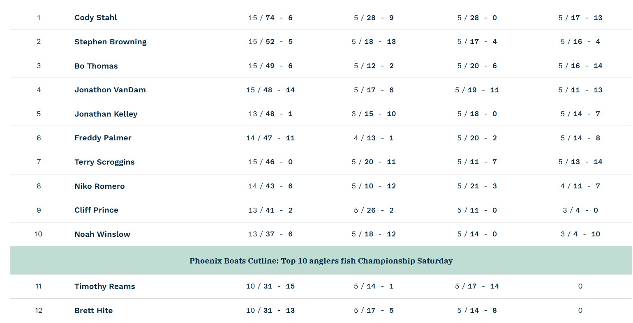Viewport: 633px width, 323px height.
Task: Open Noah Winslow's profile link
Action: (x=102, y=234)
